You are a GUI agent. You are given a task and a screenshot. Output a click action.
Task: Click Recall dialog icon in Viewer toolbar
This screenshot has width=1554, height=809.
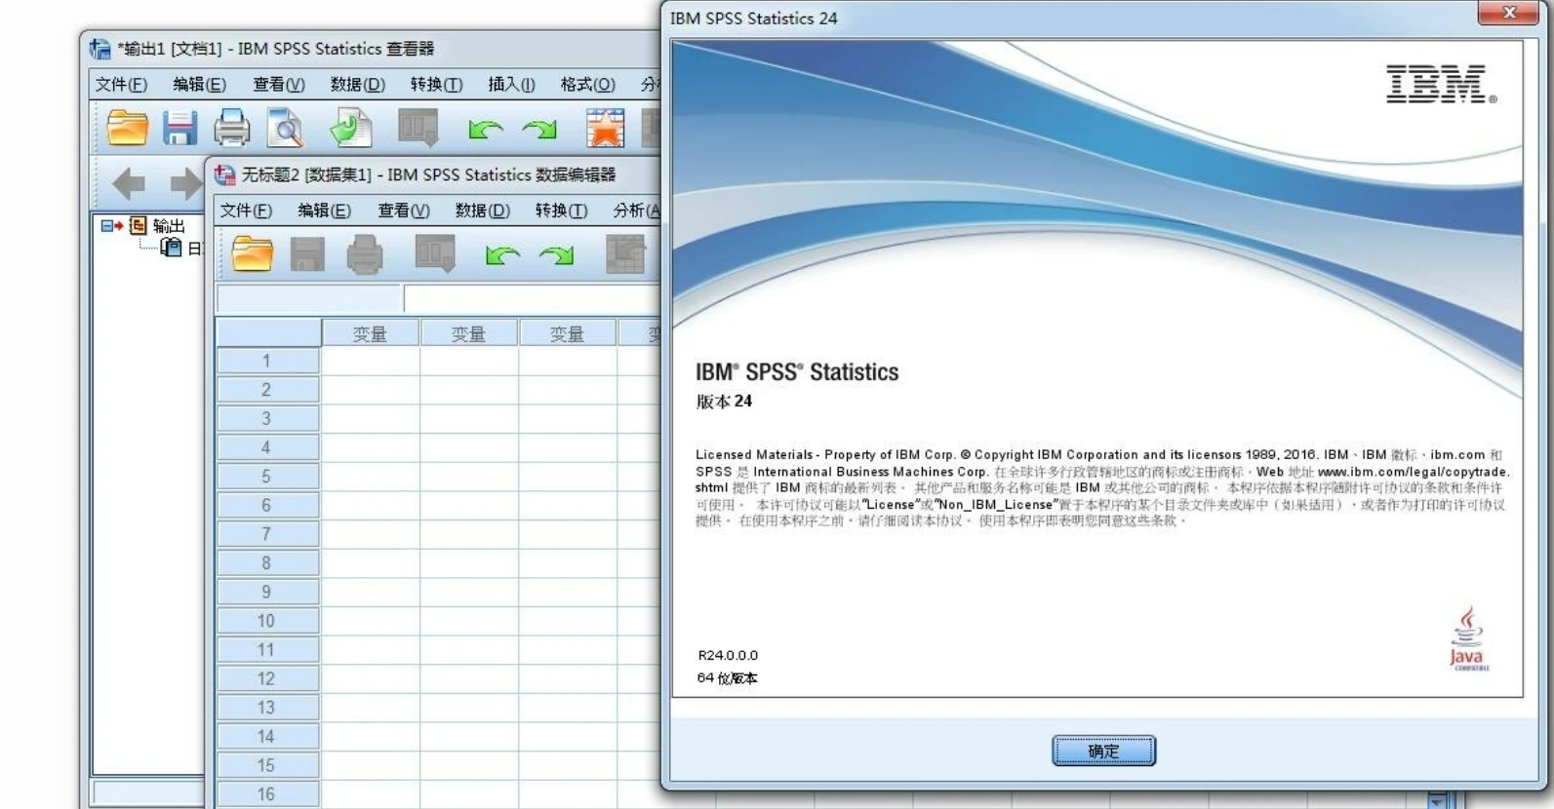[418, 128]
